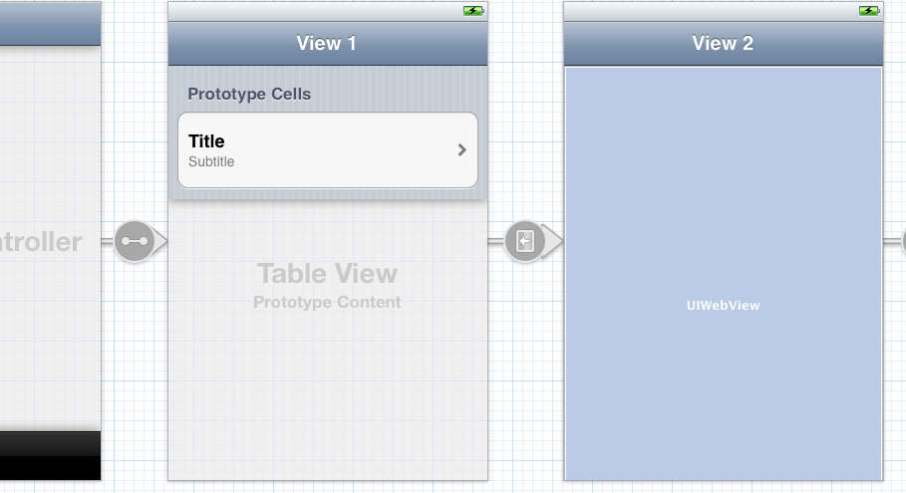The width and height of the screenshot is (906, 493).
Task: Click the Prototype Content placeholder label
Action: [327, 302]
